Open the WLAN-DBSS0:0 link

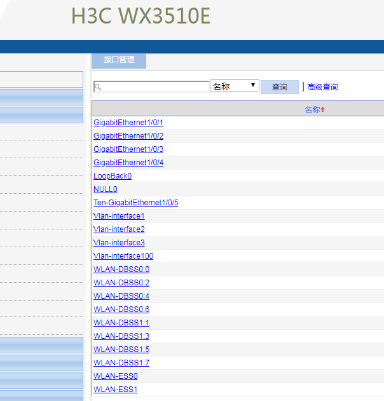click(x=121, y=269)
